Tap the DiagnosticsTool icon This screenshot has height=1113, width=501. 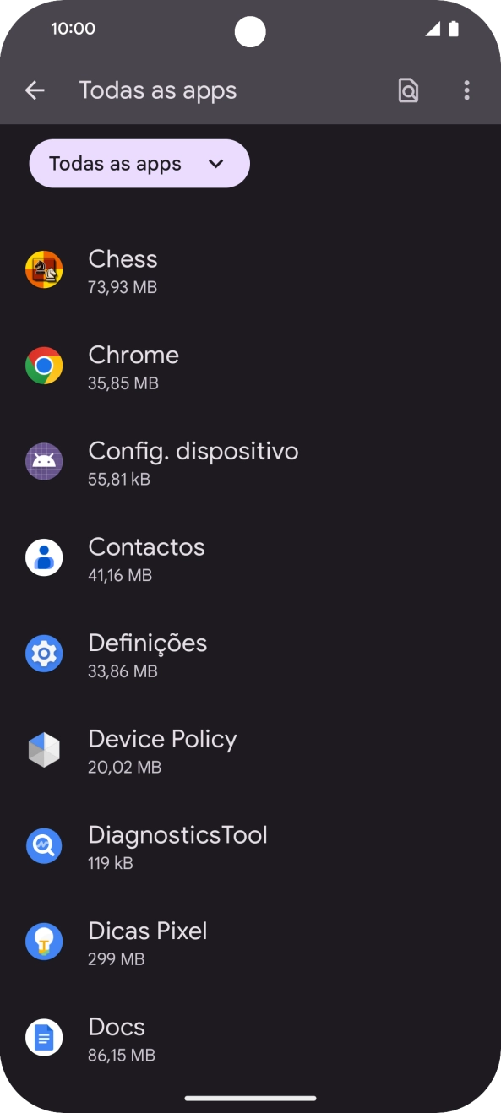pos(44,846)
